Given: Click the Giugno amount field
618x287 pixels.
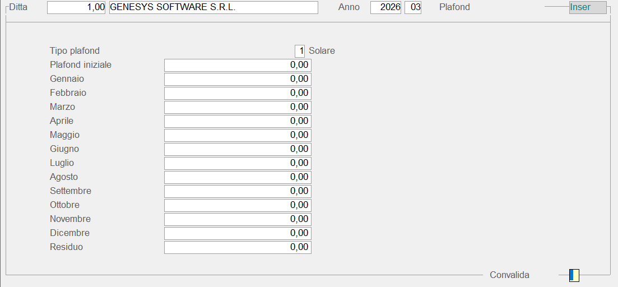Looking at the screenshot, I should 238,149.
